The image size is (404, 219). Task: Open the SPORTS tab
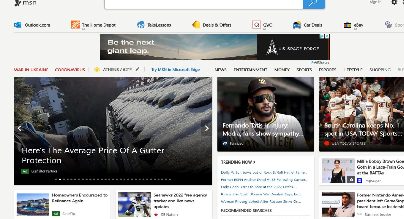coord(304,70)
